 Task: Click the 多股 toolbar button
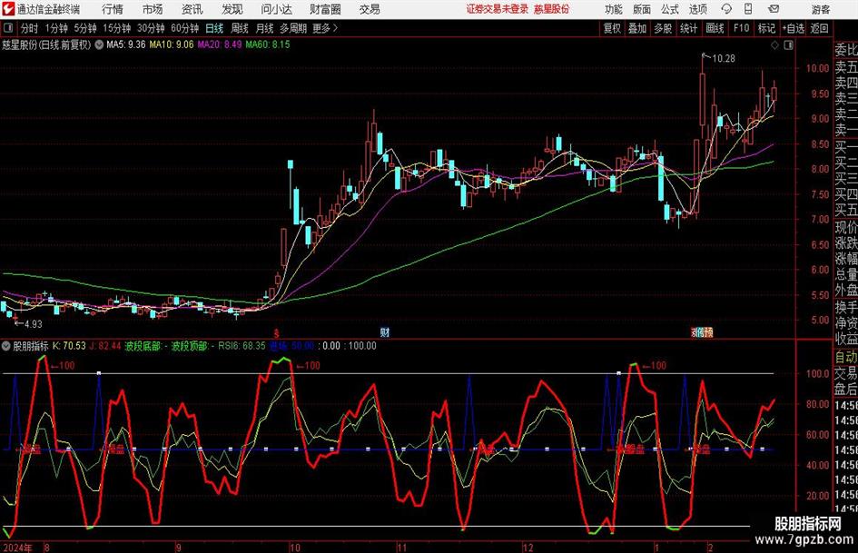point(663,28)
